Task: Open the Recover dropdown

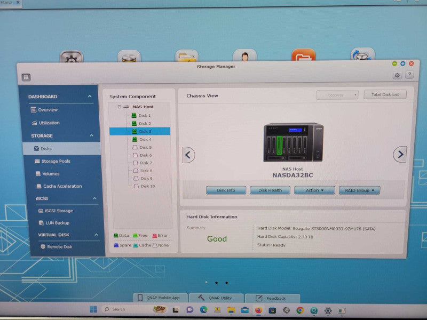Action: tap(337, 95)
